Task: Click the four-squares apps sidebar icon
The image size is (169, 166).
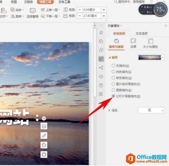Action: tap(101, 94)
